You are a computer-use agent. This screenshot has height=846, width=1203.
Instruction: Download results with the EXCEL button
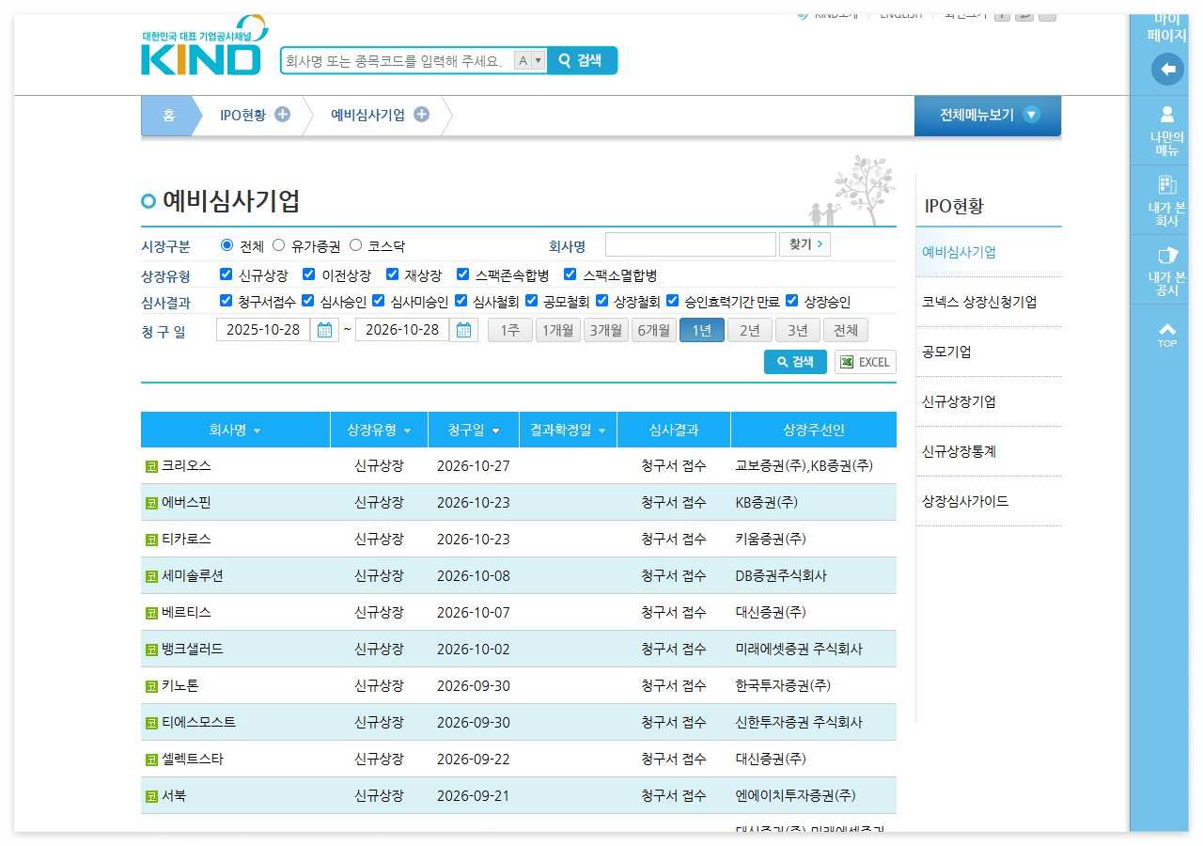866,362
